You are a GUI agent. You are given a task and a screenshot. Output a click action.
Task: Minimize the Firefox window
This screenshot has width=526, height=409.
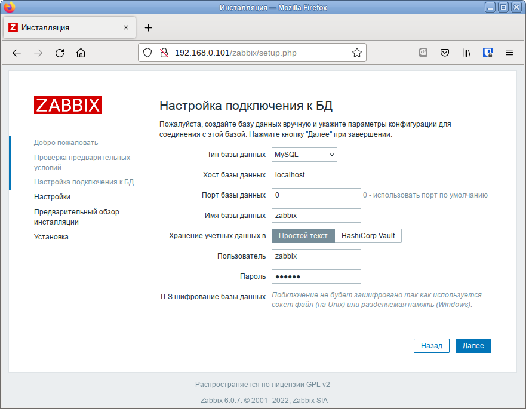click(x=490, y=7)
